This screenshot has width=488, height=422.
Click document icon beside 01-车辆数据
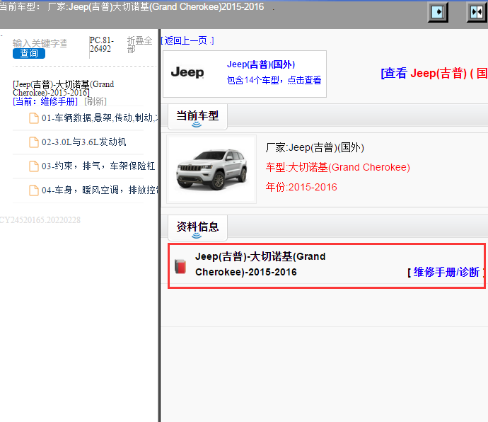[34, 118]
